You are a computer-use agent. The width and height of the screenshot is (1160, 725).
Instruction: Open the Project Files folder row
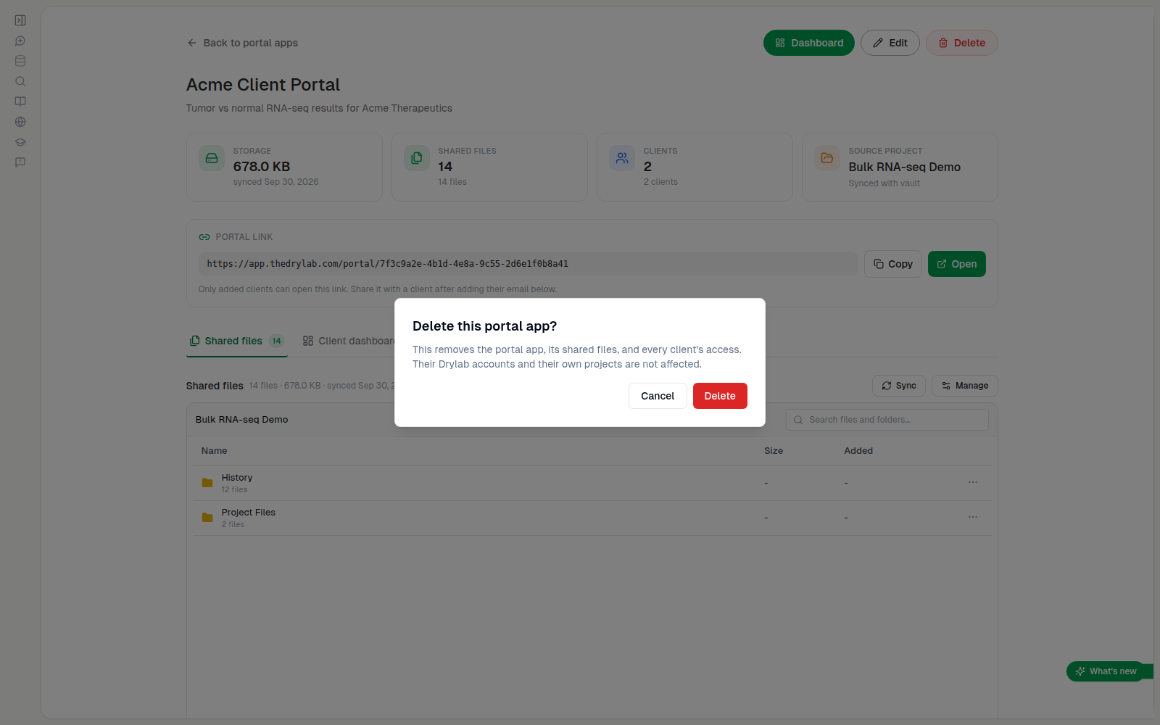(x=592, y=518)
